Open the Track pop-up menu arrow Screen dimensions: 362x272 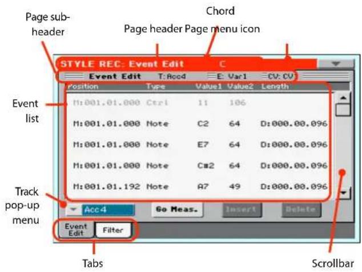[x=74, y=210]
